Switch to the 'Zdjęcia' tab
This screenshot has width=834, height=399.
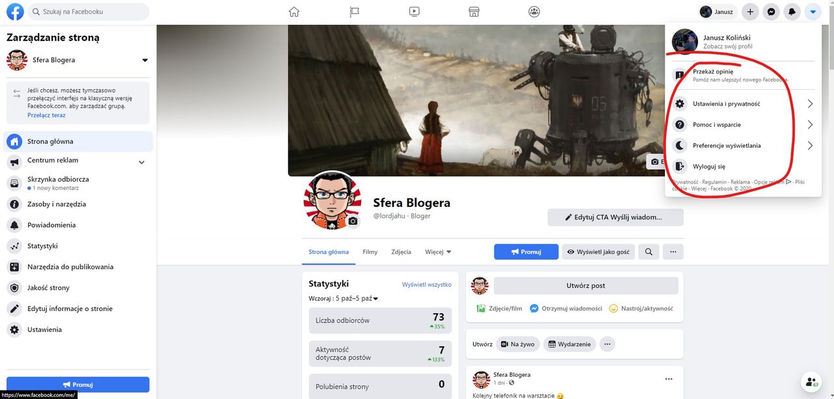click(401, 252)
